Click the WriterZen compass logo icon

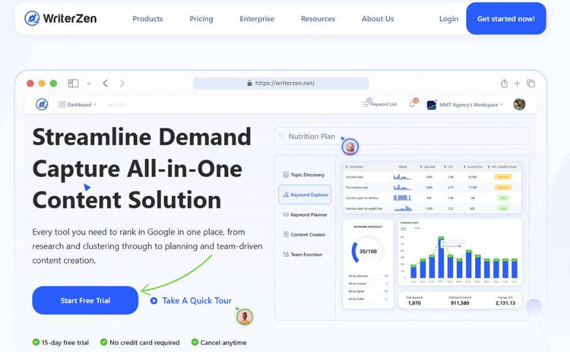tap(32, 18)
